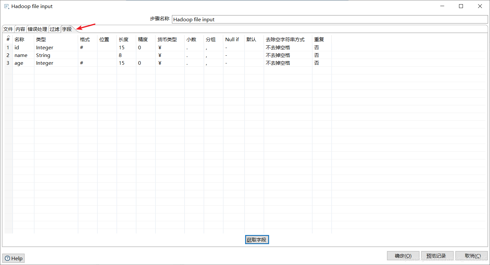Select row number 3
This screenshot has height=265, width=490.
tap(8, 63)
